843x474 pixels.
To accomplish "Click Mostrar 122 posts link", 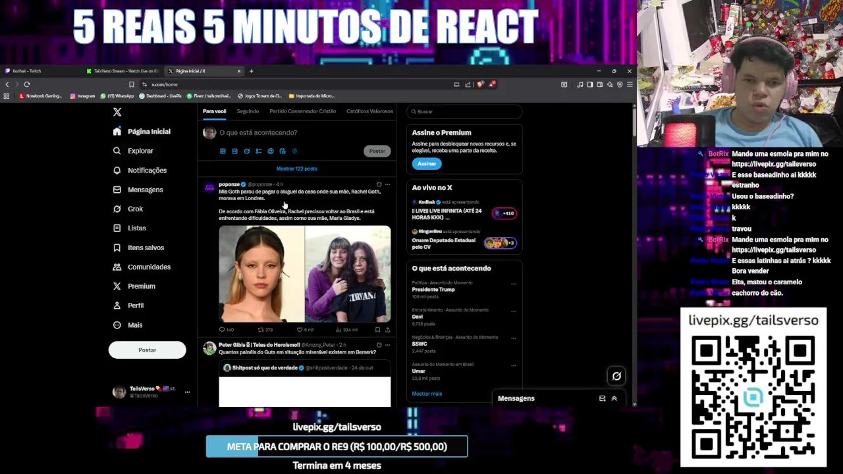I will (297, 169).
